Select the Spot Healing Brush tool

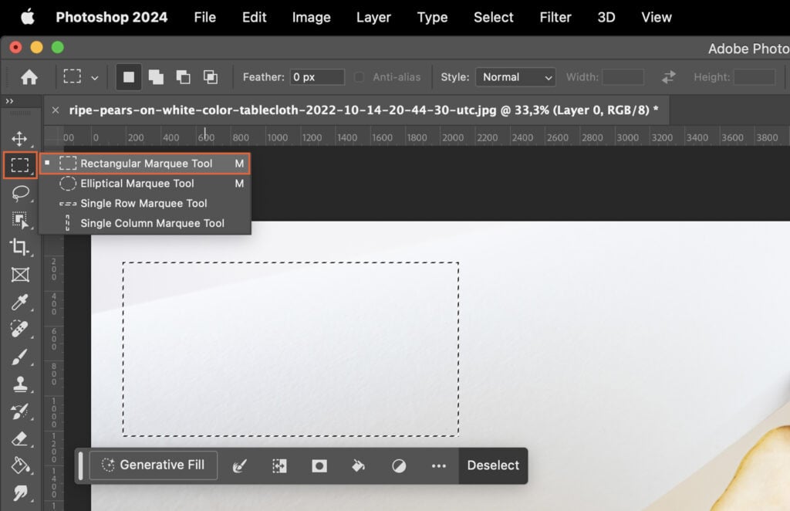21,330
